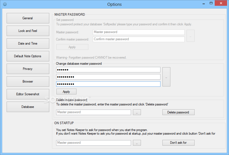Screen dimensions: 229x155
Task: Switch to the Database section
Action: [x=28, y=107]
